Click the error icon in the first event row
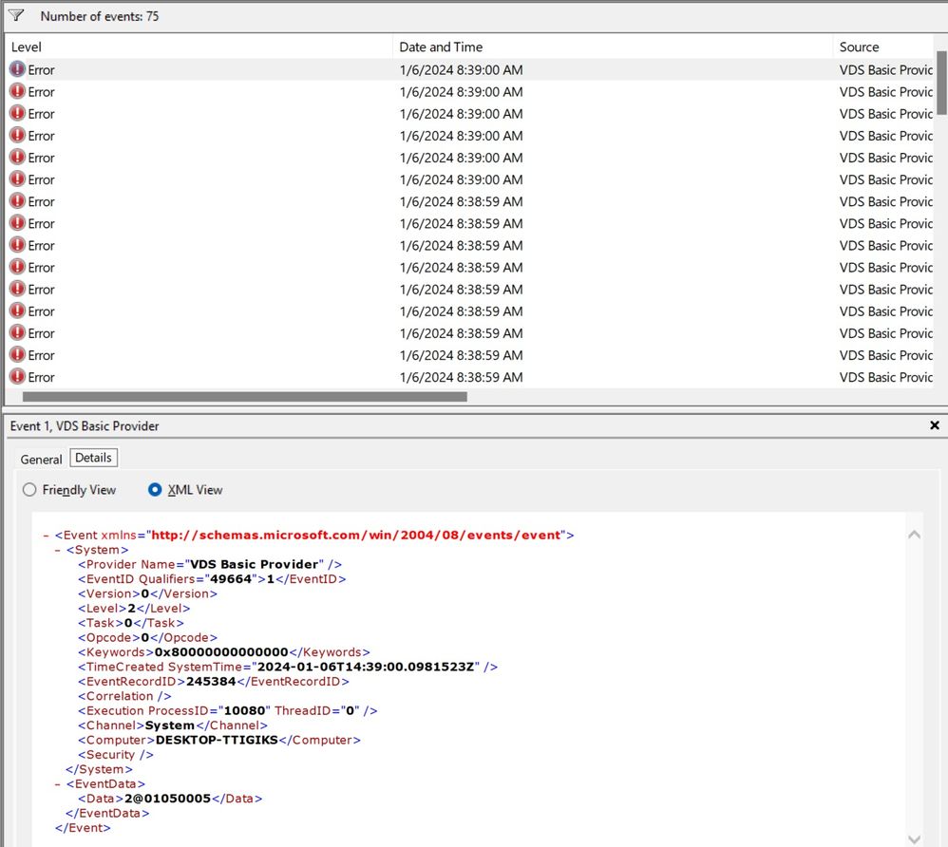The image size is (948, 847). point(17,69)
